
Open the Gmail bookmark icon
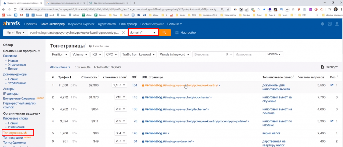[21, 15]
